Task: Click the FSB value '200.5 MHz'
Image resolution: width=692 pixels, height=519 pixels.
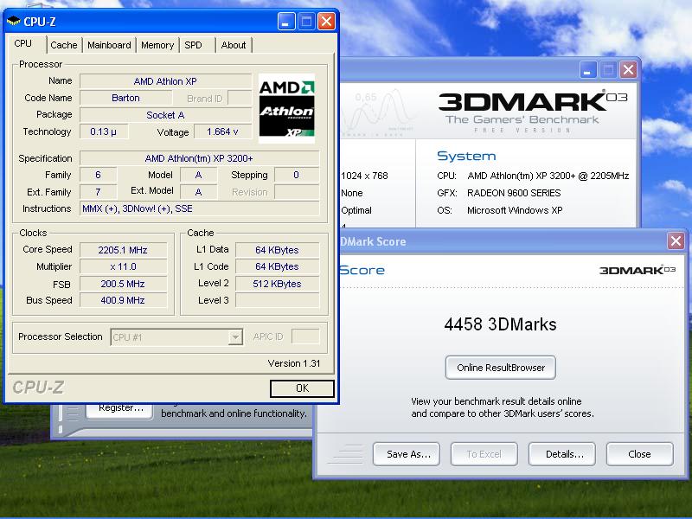Action: point(123,284)
